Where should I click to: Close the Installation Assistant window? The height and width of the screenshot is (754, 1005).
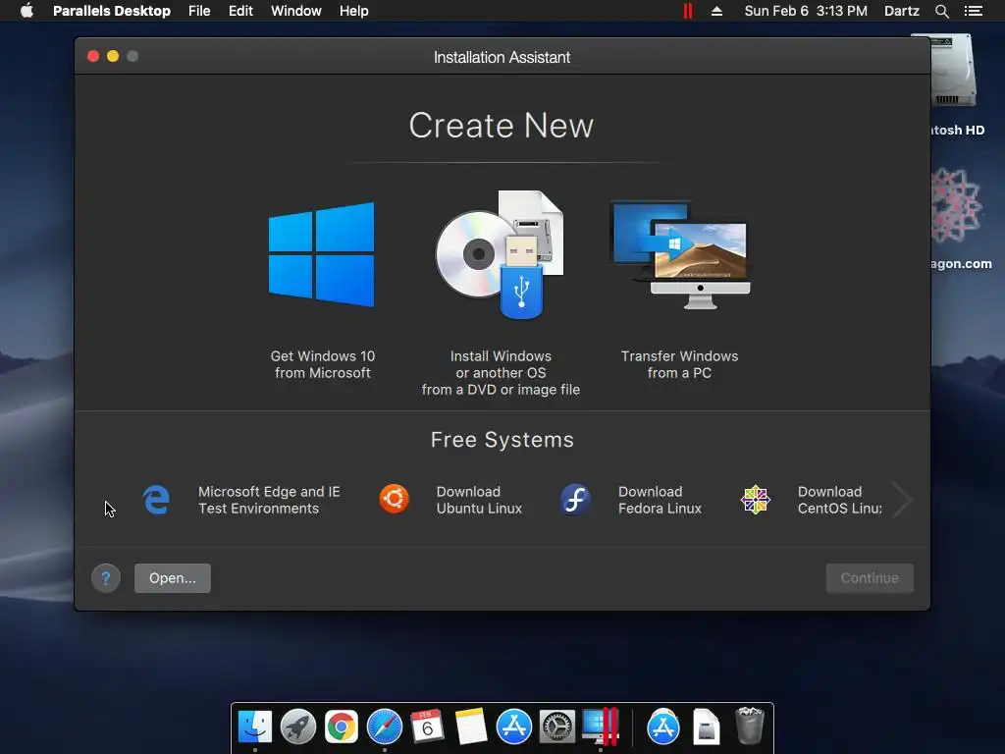pos(93,56)
